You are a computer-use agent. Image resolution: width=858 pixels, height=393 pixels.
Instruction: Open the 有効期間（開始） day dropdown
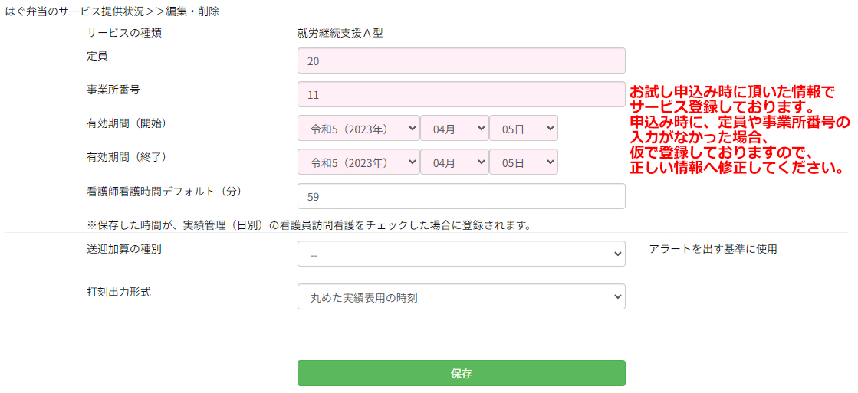pos(523,128)
